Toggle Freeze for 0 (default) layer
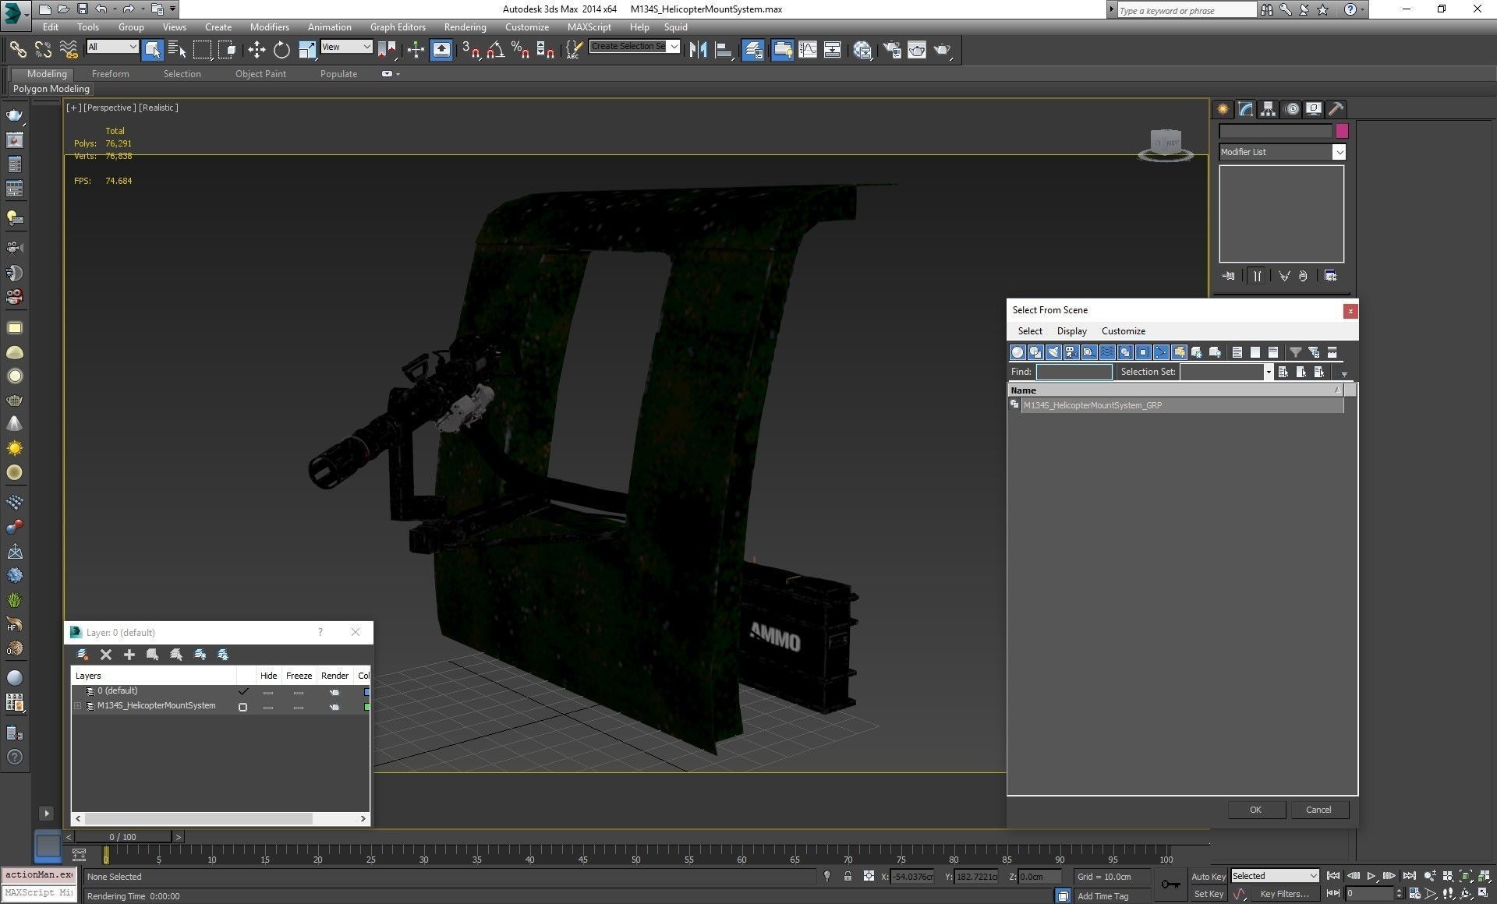Image resolution: width=1497 pixels, height=904 pixels. click(x=299, y=692)
